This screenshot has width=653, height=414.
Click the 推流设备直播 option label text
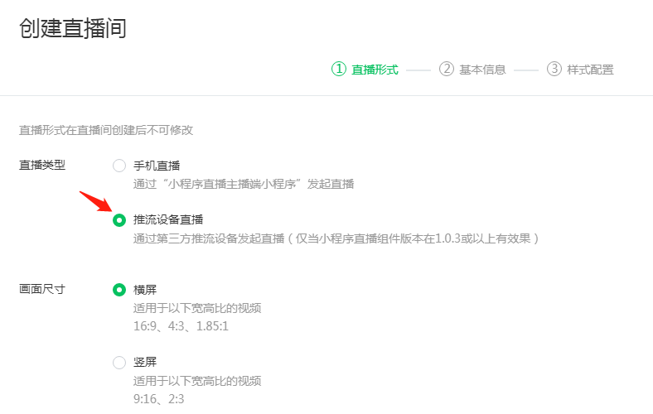(168, 220)
